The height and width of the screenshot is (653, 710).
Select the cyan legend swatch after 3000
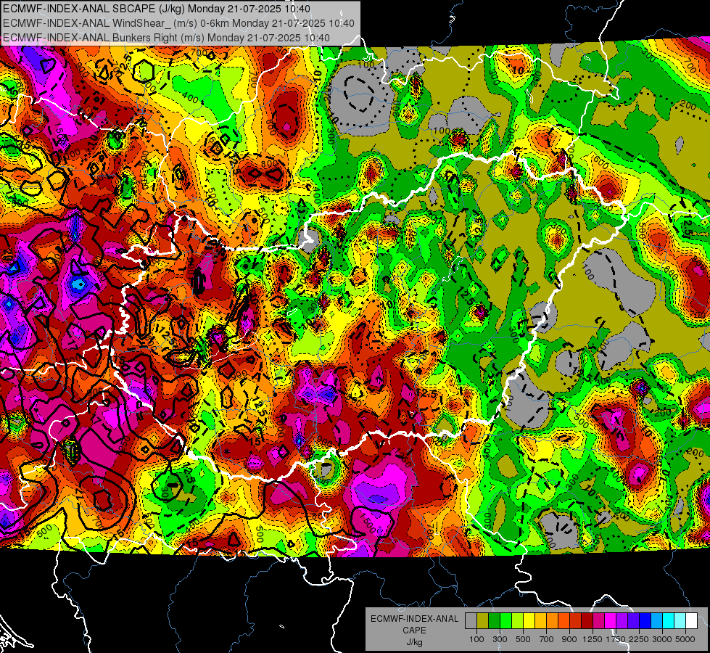[x=669, y=621]
